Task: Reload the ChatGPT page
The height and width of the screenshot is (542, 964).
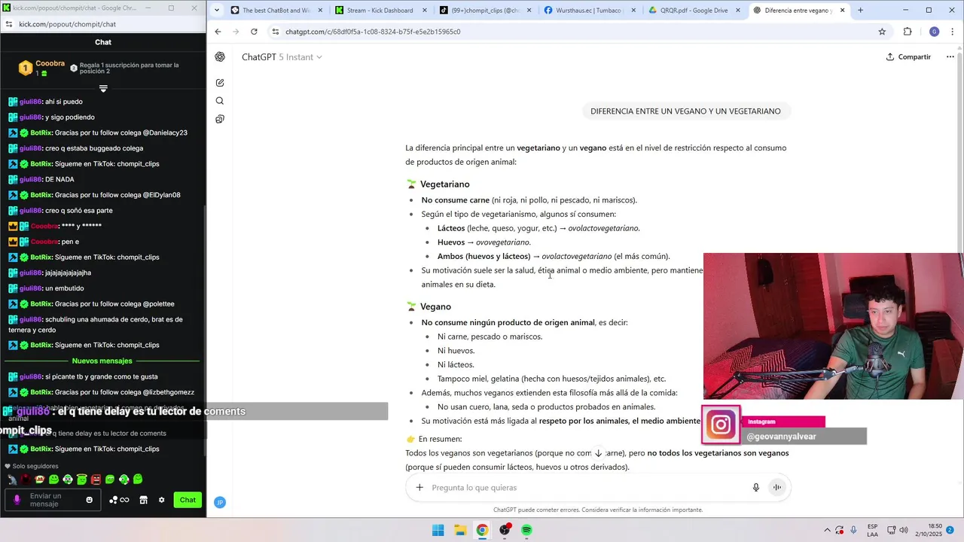Action: [254, 32]
